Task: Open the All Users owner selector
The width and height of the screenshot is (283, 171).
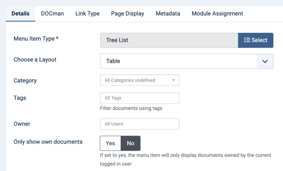Action: point(140,124)
